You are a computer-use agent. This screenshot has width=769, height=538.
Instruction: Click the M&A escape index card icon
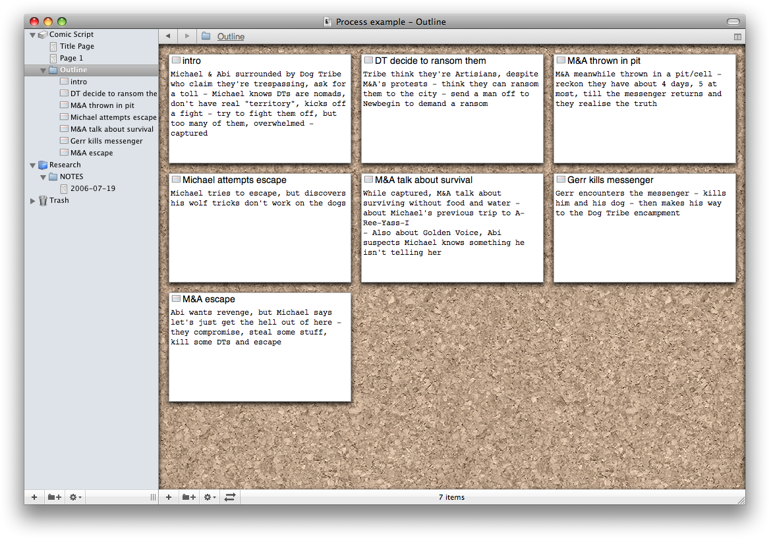pyautogui.click(x=176, y=299)
